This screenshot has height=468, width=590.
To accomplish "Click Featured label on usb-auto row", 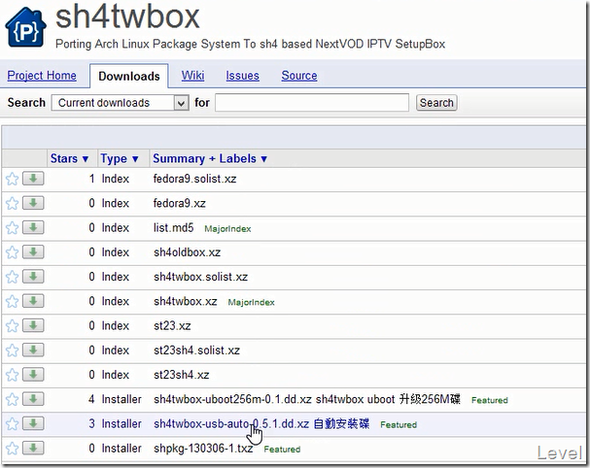I will coord(399,424).
